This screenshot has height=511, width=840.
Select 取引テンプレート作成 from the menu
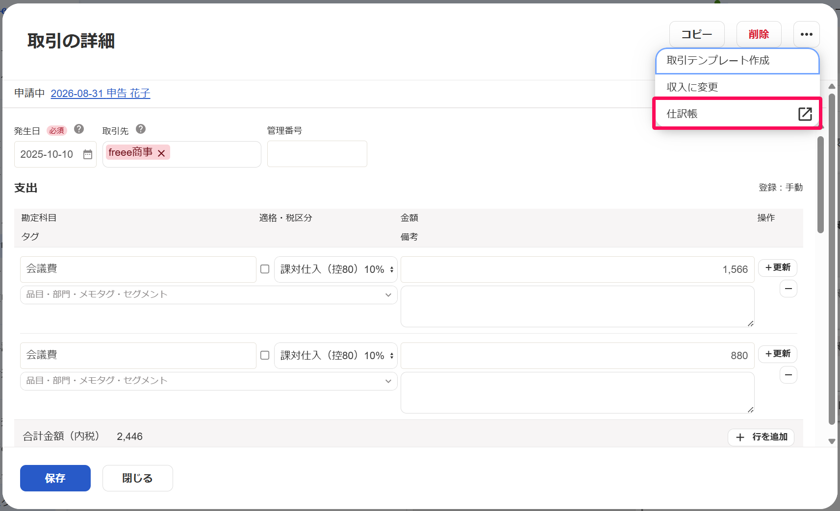pos(737,61)
